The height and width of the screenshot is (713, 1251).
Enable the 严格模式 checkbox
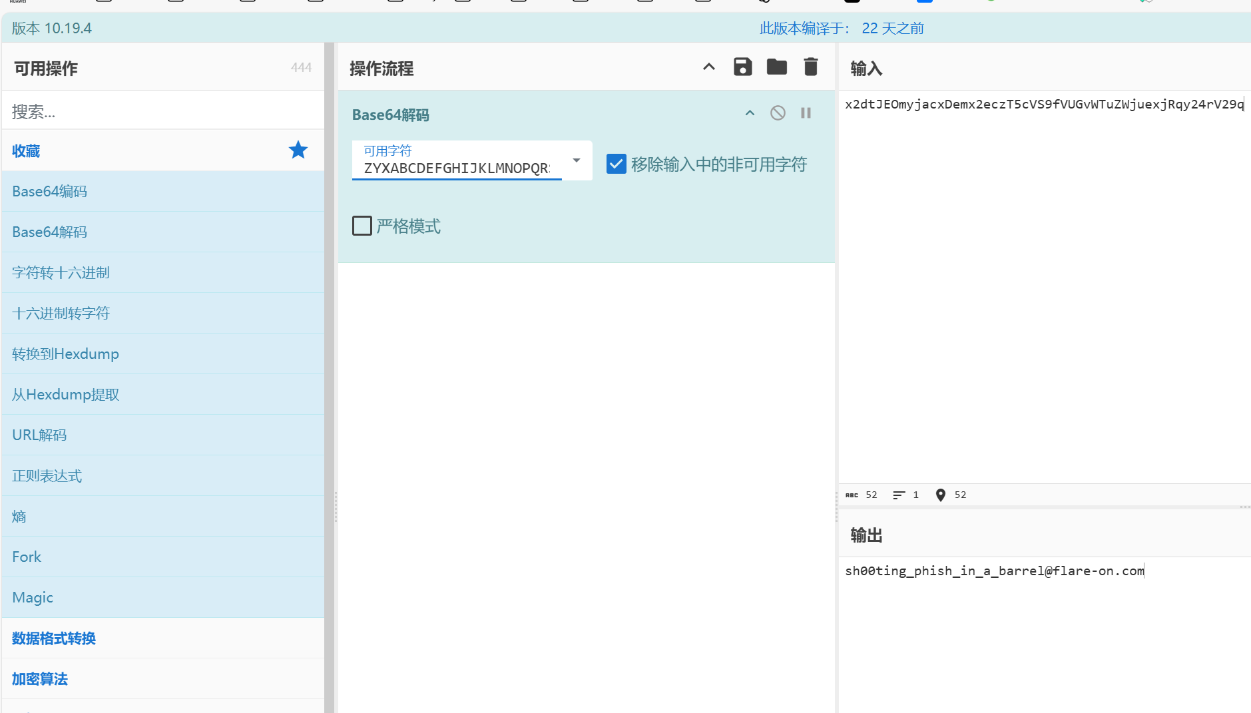tap(362, 226)
